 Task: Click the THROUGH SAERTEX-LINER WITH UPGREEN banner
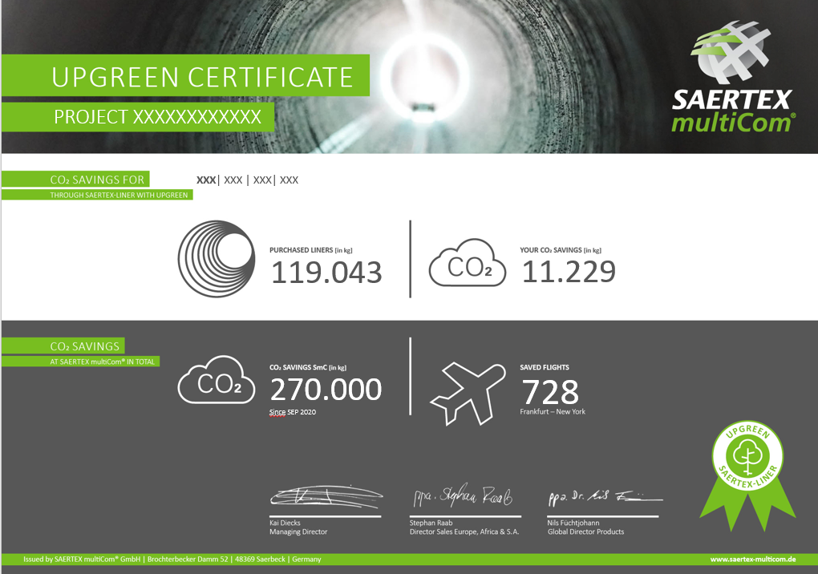98,195
